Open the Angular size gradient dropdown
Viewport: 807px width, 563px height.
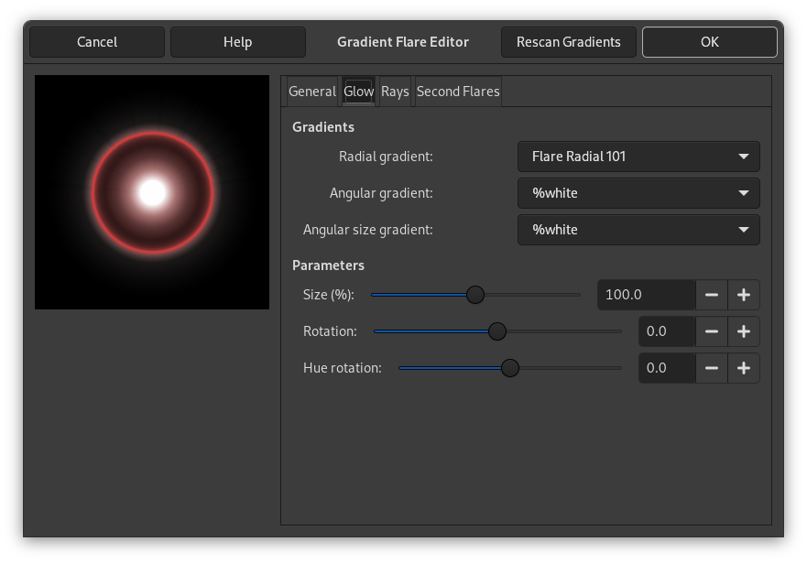pyautogui.click(x=638, y=230)
